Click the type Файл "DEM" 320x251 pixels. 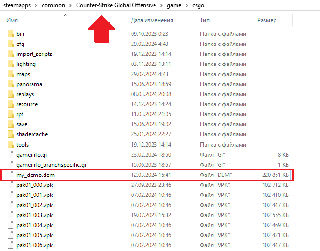[216, 175]
